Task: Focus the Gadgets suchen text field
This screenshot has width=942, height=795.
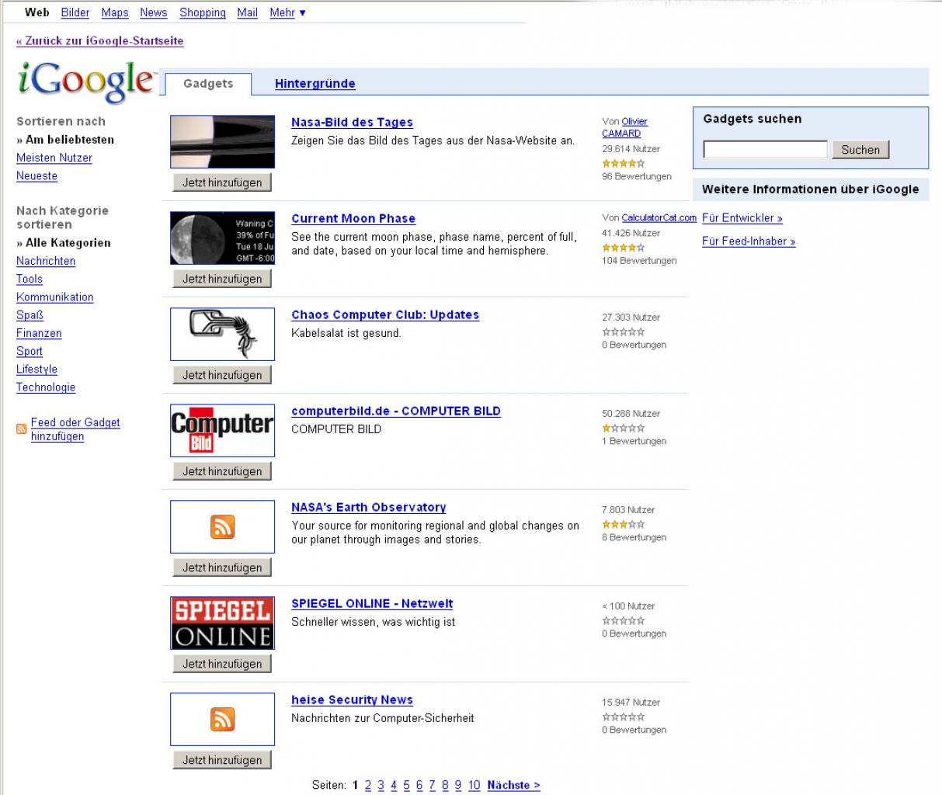Action: 766,149
